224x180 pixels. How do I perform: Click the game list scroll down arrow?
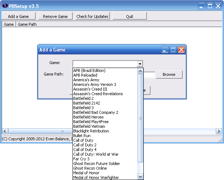click(x=141, y=177)
